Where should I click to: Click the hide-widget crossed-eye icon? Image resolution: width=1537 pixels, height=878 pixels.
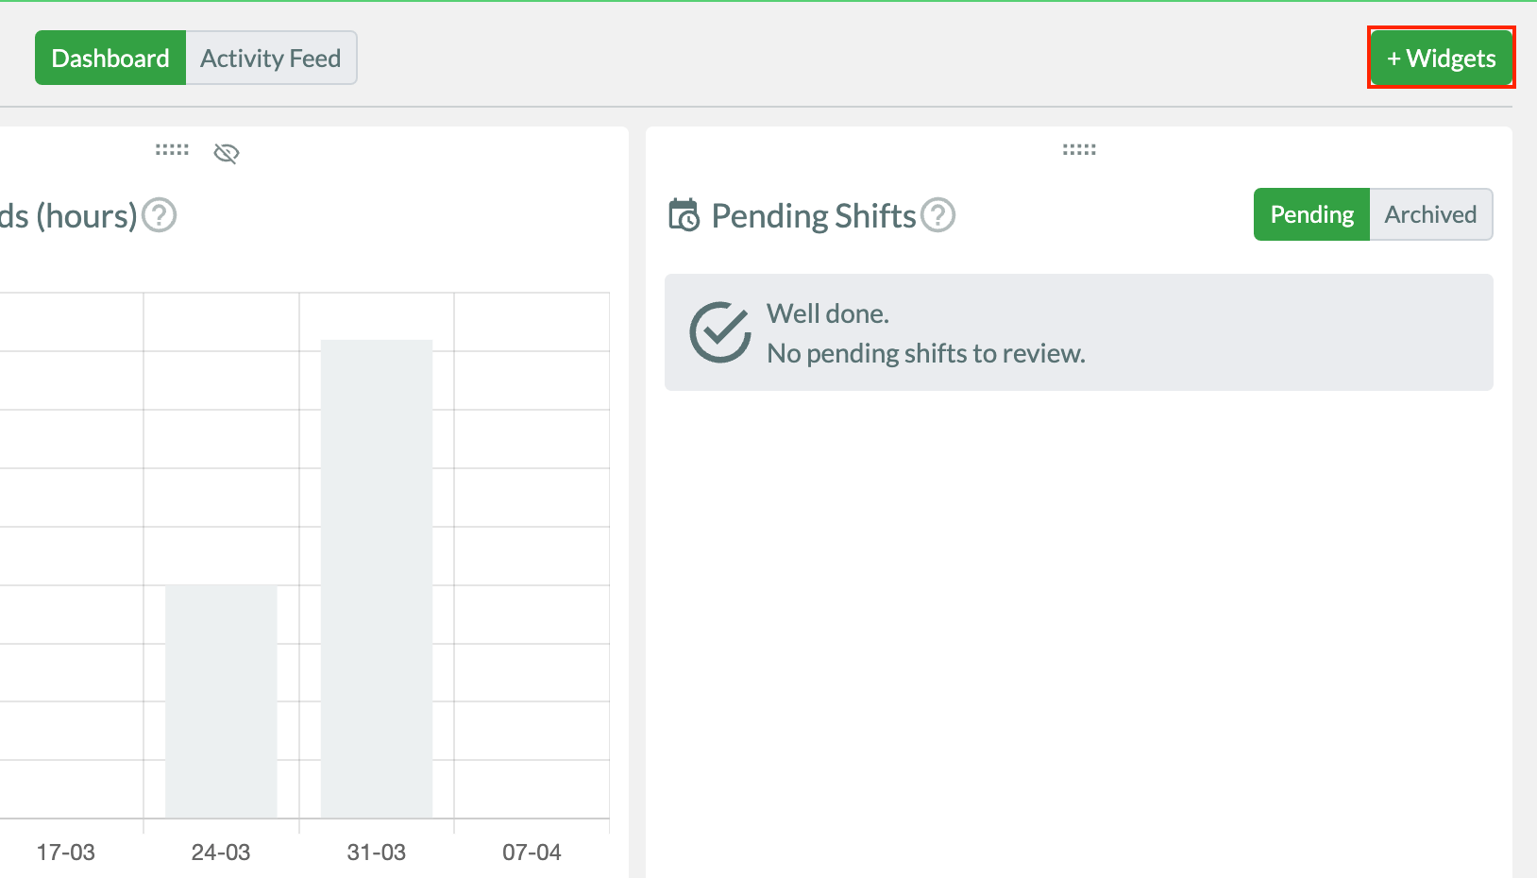(227, 153)
